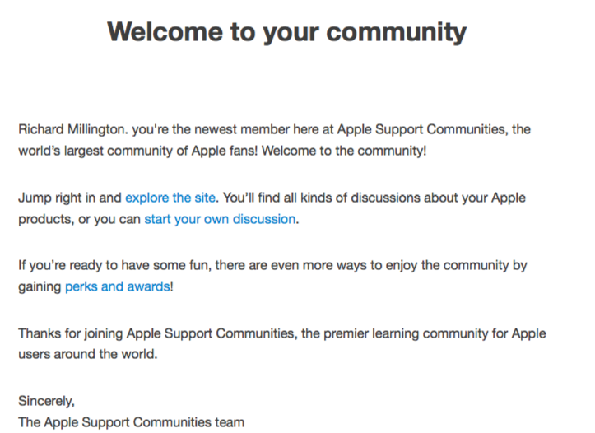Click 'The Apple Support Communities team' signature

(x=132, y=422)
